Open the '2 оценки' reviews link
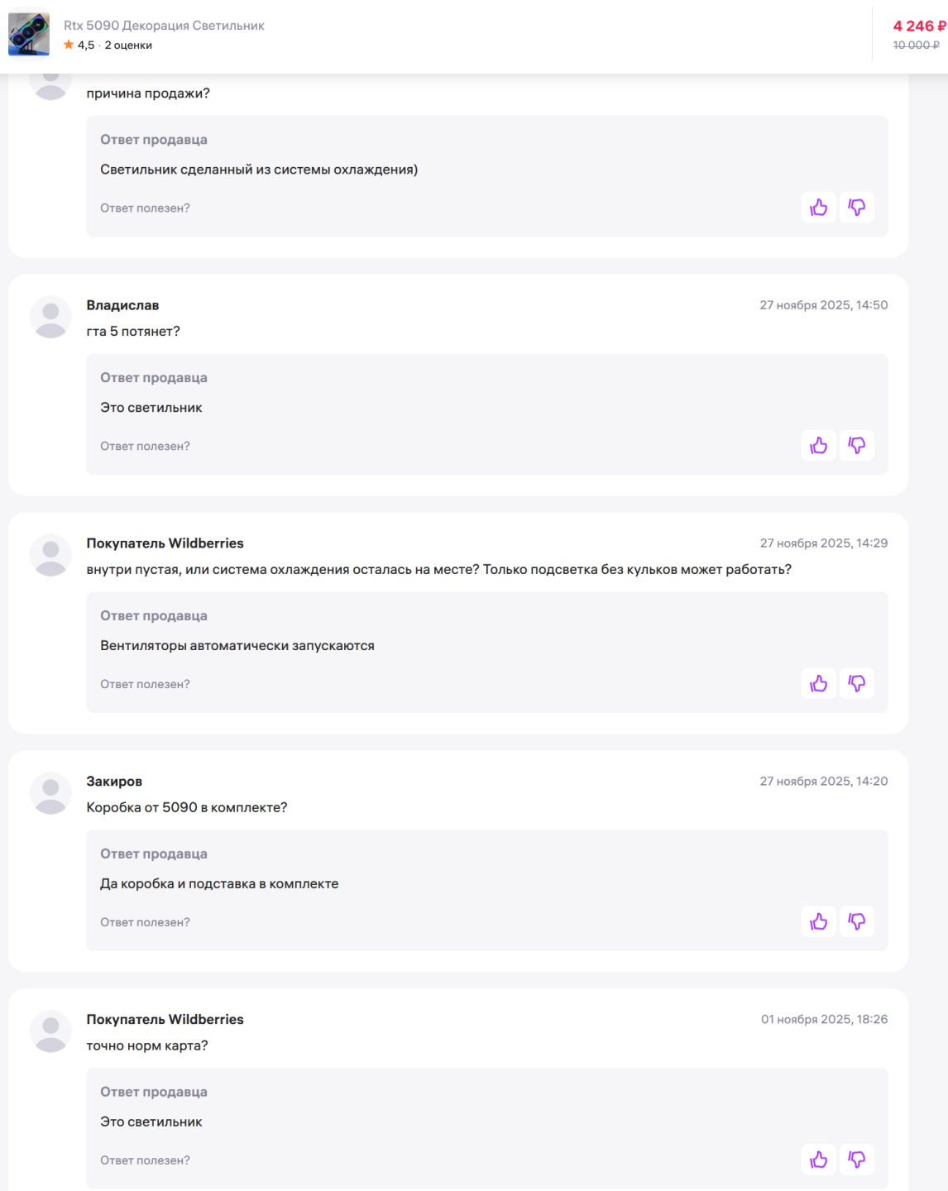Viewport: 948px width, 1191px height. coord(128,45)
